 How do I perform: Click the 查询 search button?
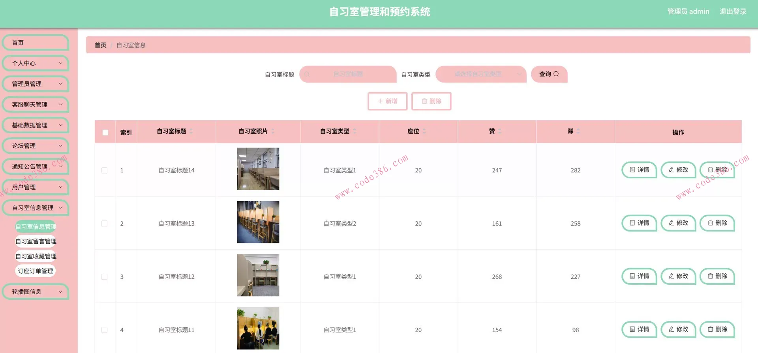tap(549, 74)
